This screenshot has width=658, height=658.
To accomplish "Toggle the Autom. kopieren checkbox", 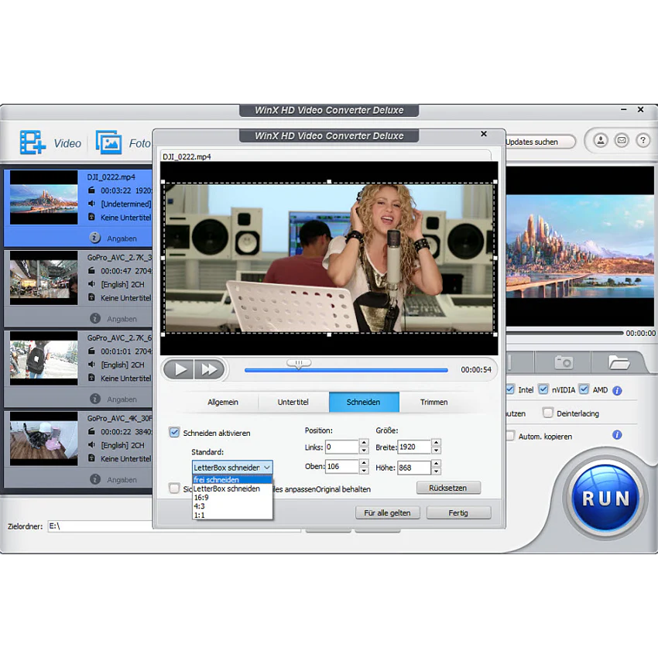I will (x=510, y=436).
